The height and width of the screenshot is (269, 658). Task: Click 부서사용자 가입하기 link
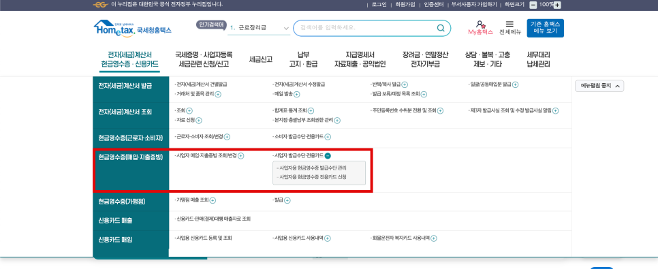(474, 5)
